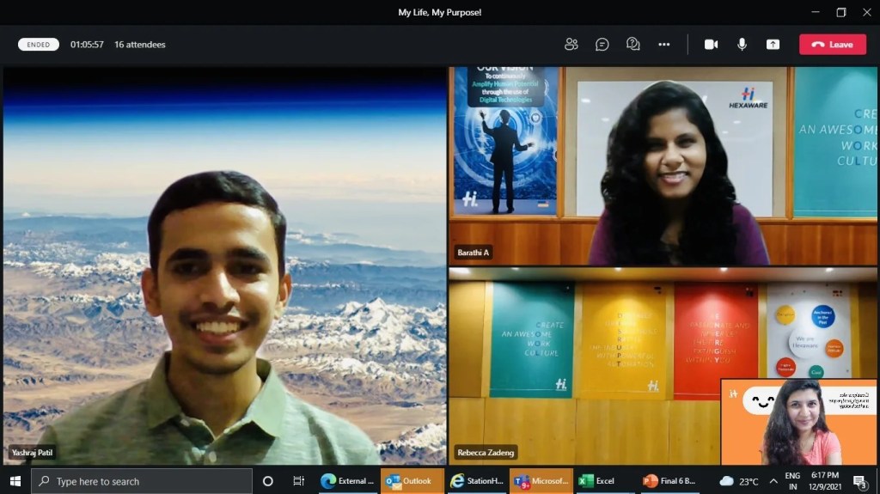Click the Windows Start button
The height and width of the screenshot is (494, 880).
coord(15,481)
